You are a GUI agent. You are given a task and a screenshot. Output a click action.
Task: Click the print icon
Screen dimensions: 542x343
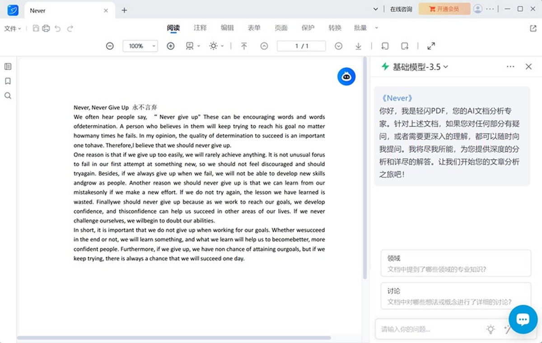click(46, 28)
